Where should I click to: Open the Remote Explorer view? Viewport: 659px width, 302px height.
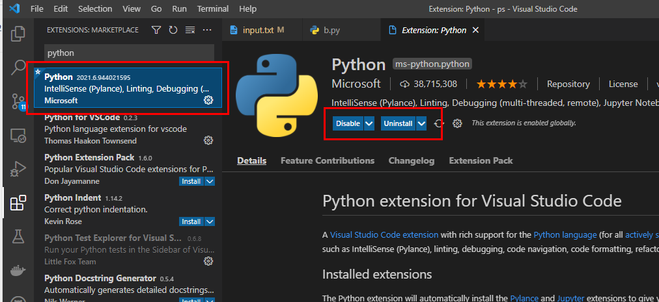coord(18,136)
